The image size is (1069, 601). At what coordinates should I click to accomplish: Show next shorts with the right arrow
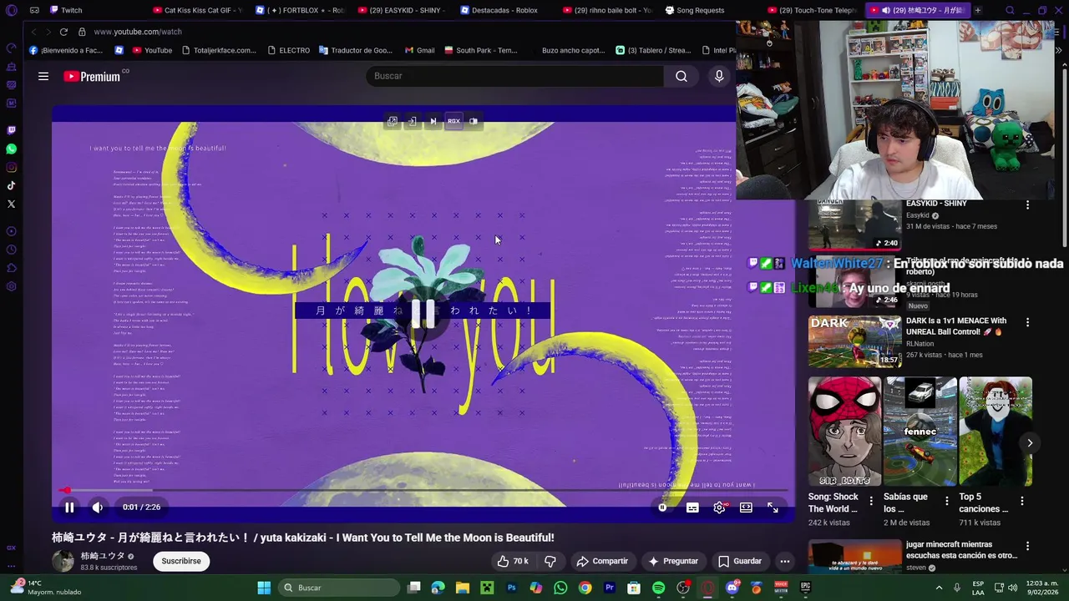[x=1030, y=443]
